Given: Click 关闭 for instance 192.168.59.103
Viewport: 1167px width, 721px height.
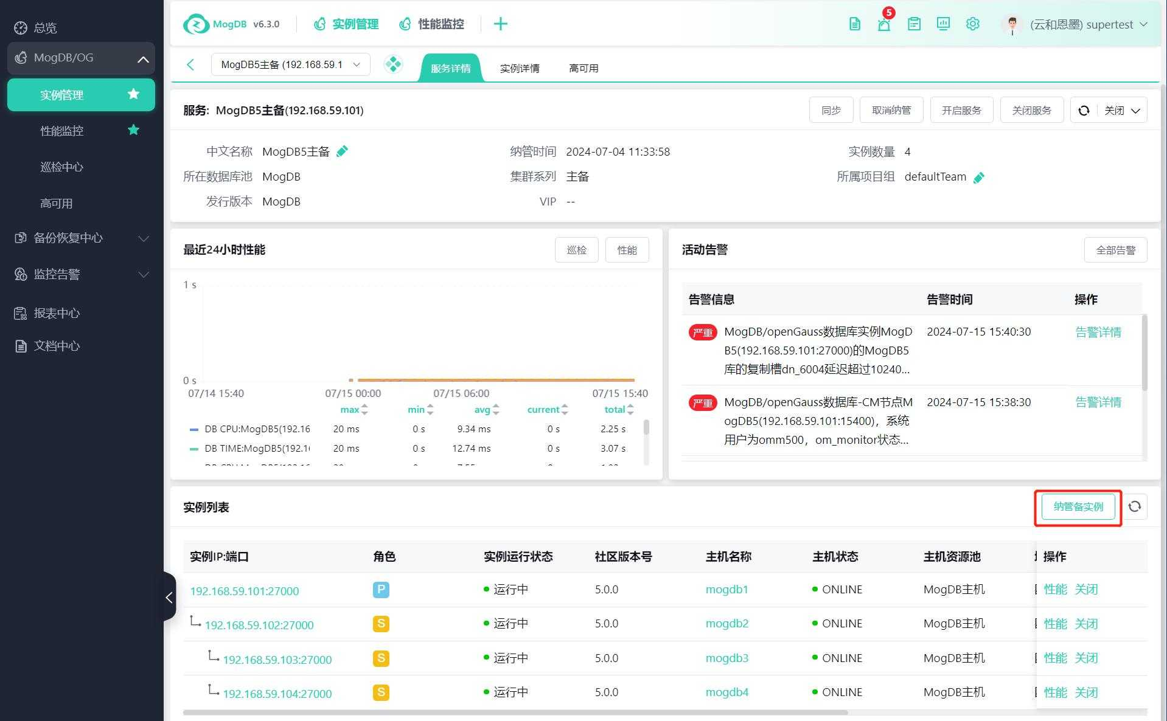Looking at the screenshot, I should tap(1086, 658).
